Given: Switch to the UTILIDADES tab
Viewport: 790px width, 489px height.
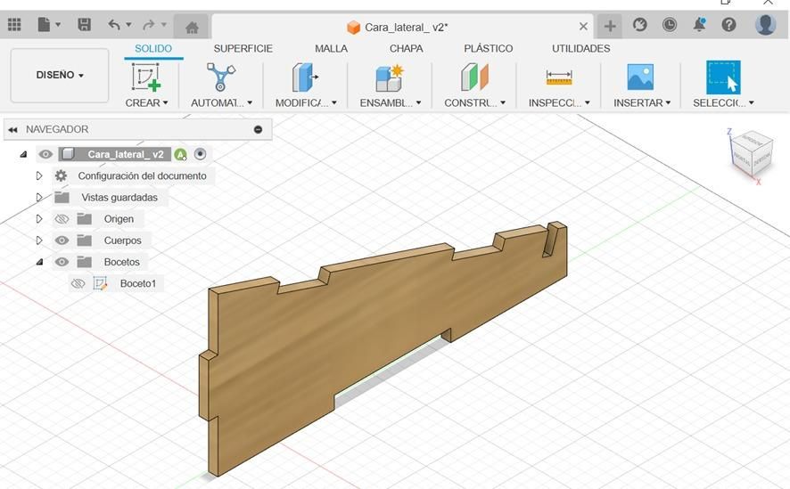Looking at the screenshot, I should 581,49.
